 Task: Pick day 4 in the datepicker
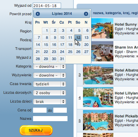pyautogui.click(x=70, y=30)
